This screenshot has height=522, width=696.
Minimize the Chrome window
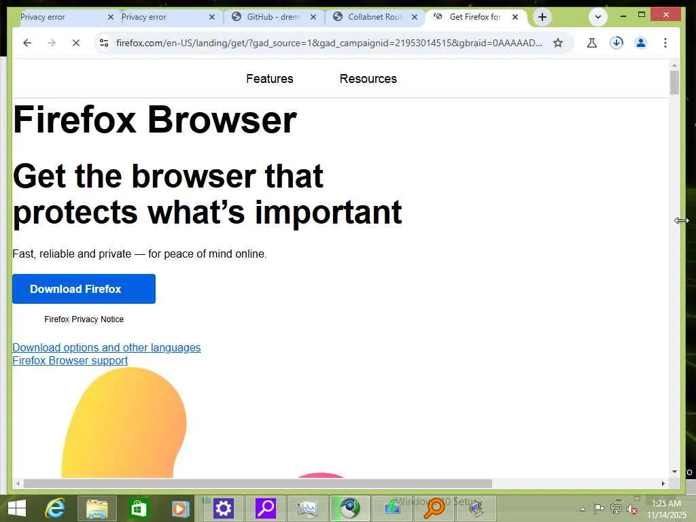[623, 16]
